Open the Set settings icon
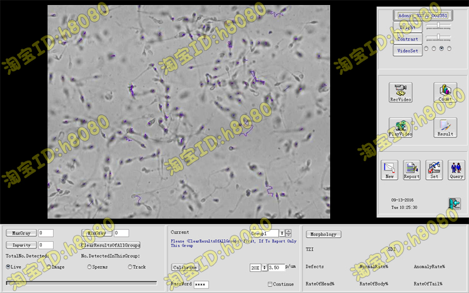The width and height of the screenshot is (469, 293). click(x=434, y=170)
